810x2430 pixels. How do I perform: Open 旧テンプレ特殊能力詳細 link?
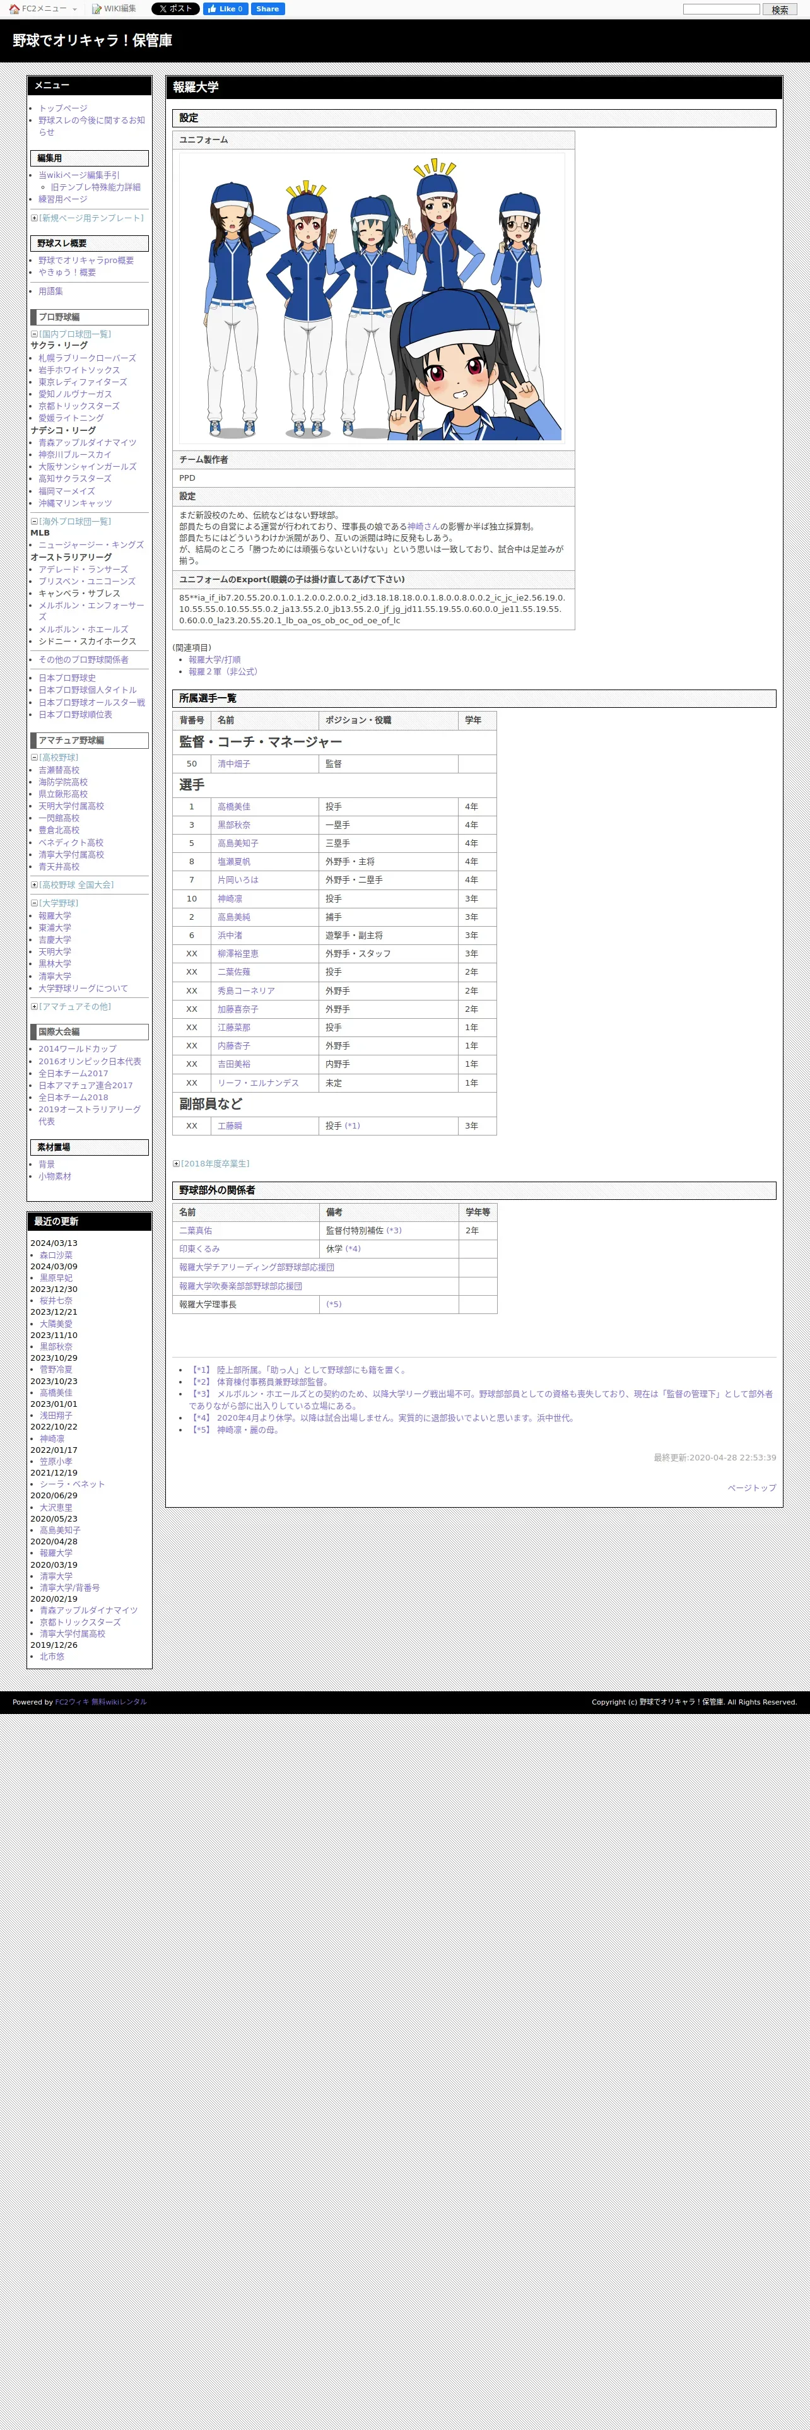click(x=95, y=187)
